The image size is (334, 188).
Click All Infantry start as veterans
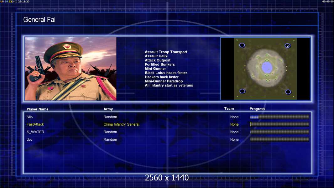point(169,85)
